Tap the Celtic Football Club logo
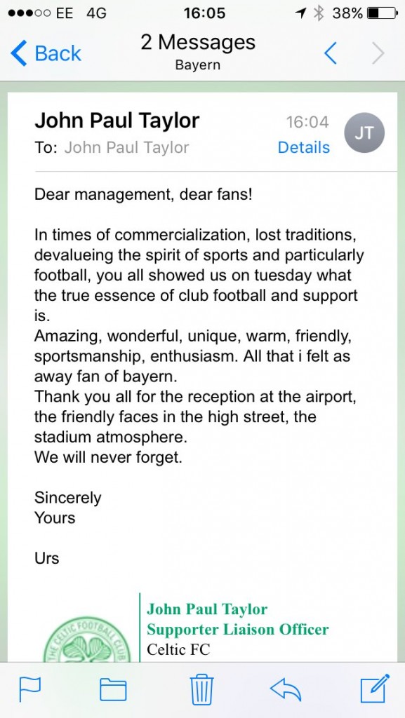405x718 pixels. (x=87, y=639)
